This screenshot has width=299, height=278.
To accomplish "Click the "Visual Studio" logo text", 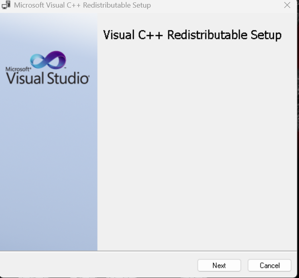I will point(48,77).
